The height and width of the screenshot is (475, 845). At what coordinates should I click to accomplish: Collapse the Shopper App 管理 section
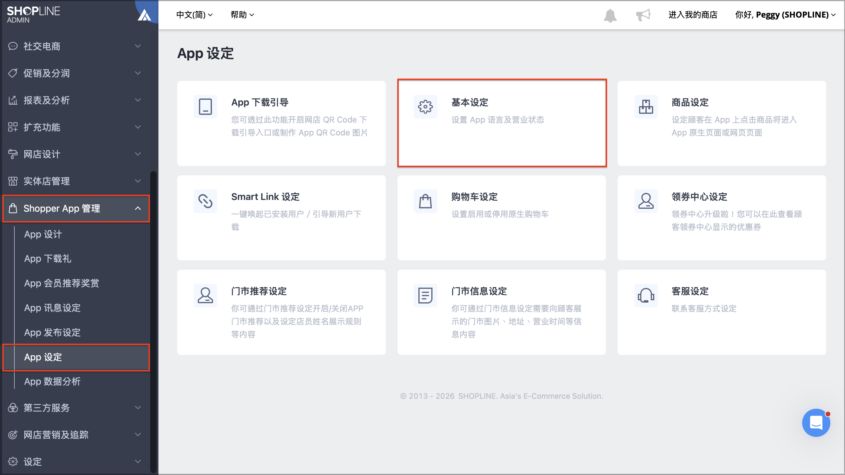pos(76,208)
